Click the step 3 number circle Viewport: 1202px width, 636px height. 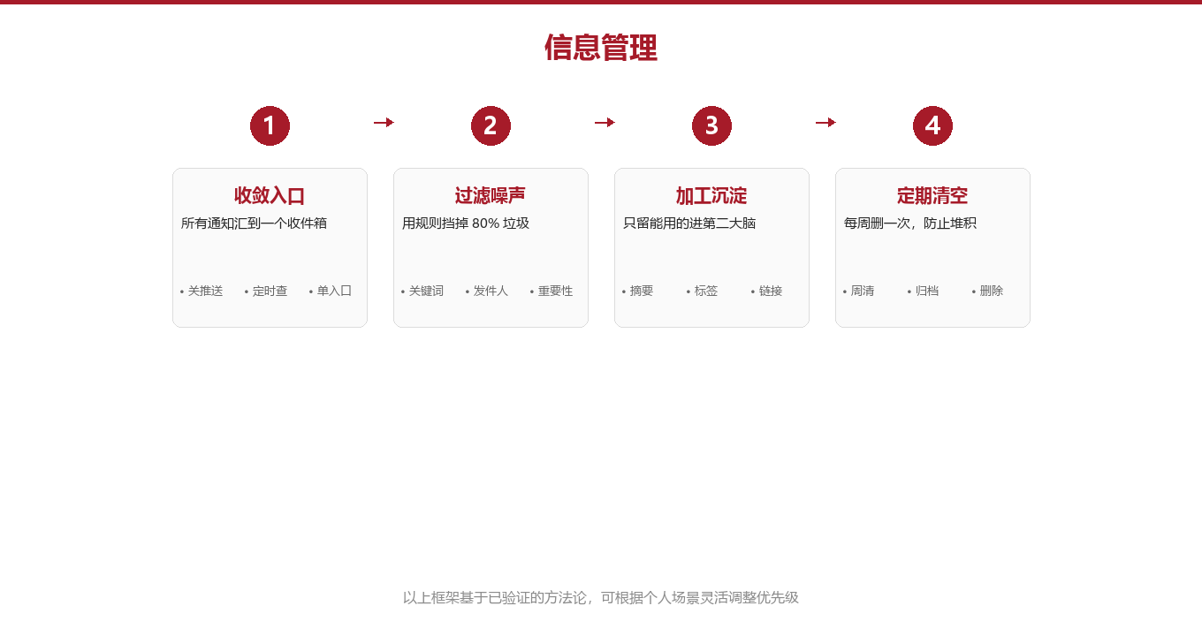pos(711,125)
